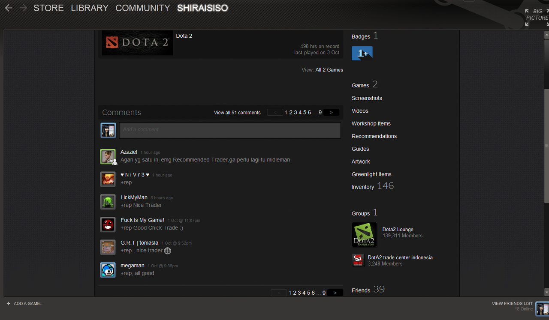This screenshot has width=549, height=320.
Task: Open Dota2 Lounge group name
Action: (398, 230)
